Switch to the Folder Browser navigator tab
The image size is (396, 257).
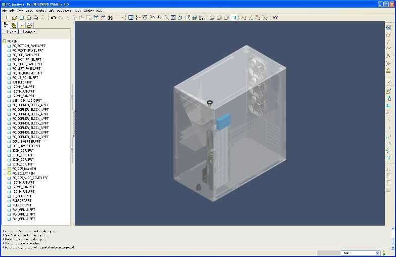14,25
